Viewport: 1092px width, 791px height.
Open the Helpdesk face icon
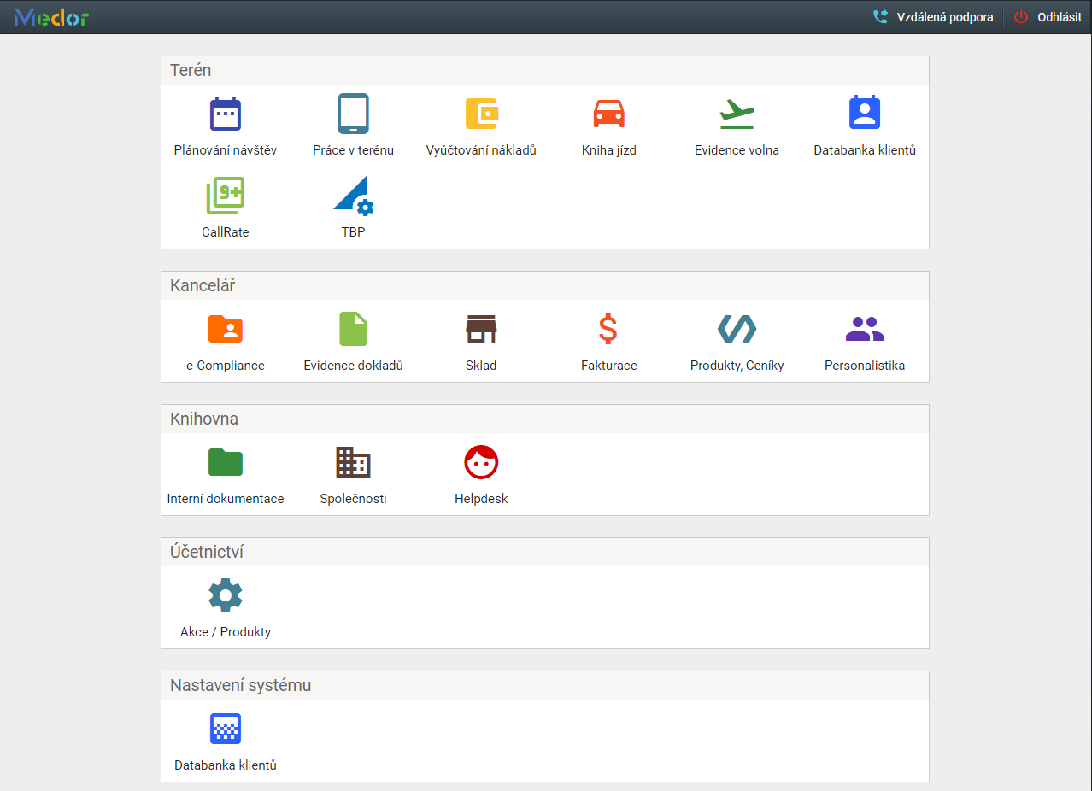481,462
